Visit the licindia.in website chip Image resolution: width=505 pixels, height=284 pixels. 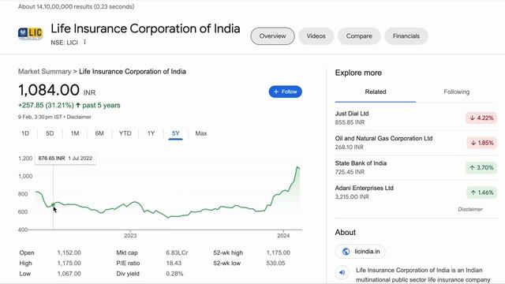[x=361, y=252]
